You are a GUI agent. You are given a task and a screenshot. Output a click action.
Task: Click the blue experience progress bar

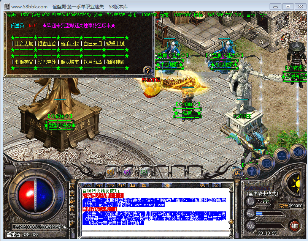point(270,213)
